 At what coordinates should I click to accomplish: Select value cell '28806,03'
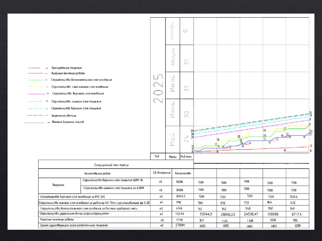pyautogui.click(x=228, y=215)
